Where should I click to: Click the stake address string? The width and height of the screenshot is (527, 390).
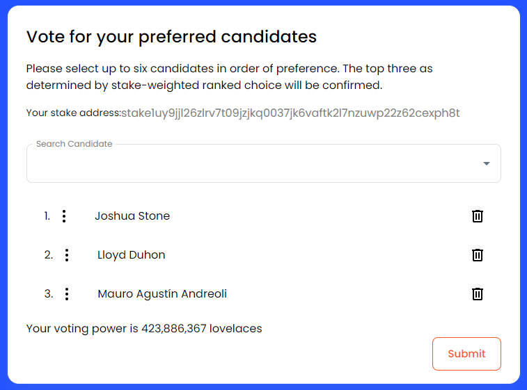(290, 113)
